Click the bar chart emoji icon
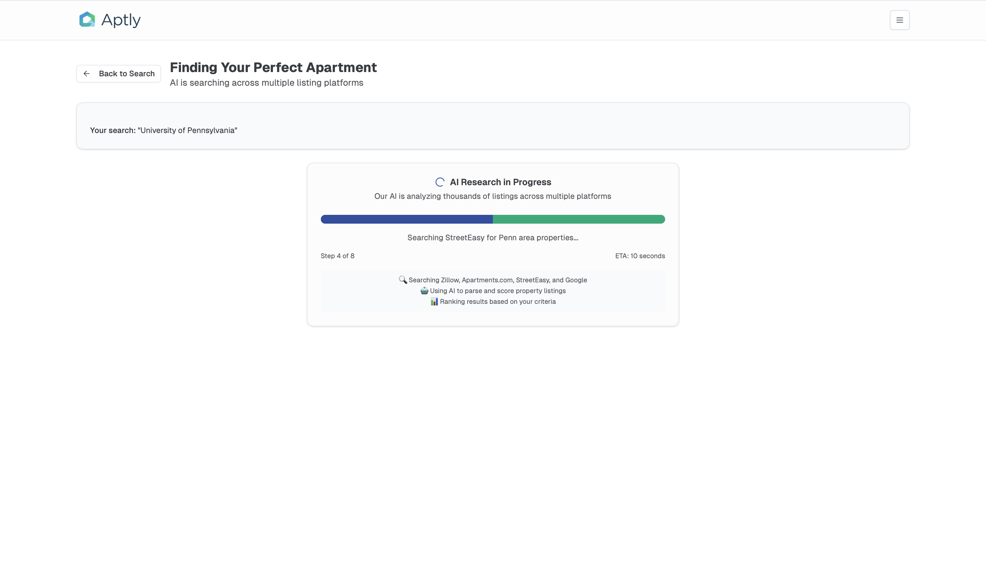This screenshot has height=564, width=986. [434, 301]
